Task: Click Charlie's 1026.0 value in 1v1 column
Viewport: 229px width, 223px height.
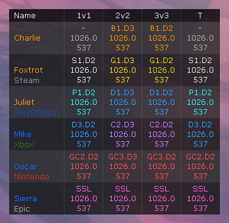Action: [x=84, y=38]
